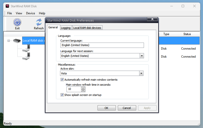Click the Refresh arrows icon in toolbar
The image size is (203, 128).
[39, 23]
